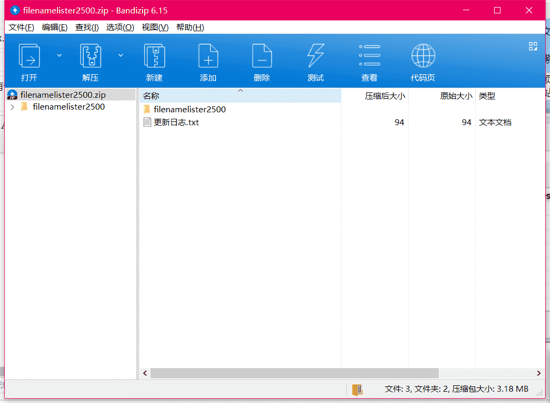Open the 视图(V) menu
The height and width of the screenshot is (403, 550).
pyautogui.click(x=155, y=27)
